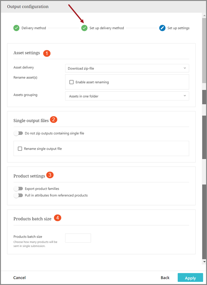Open the Set up settings step
207x285 pixels.
178,28
